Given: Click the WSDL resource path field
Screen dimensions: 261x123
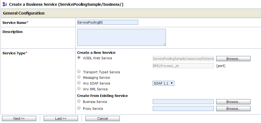Looking at the screenshot, I should pos(183,59).
